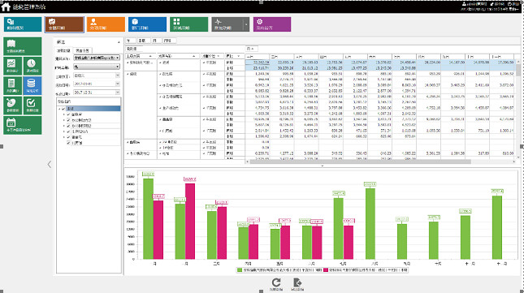Uncheck the highlighted root node checkbox in tree
524x293 pixels.
coord(63,109)
